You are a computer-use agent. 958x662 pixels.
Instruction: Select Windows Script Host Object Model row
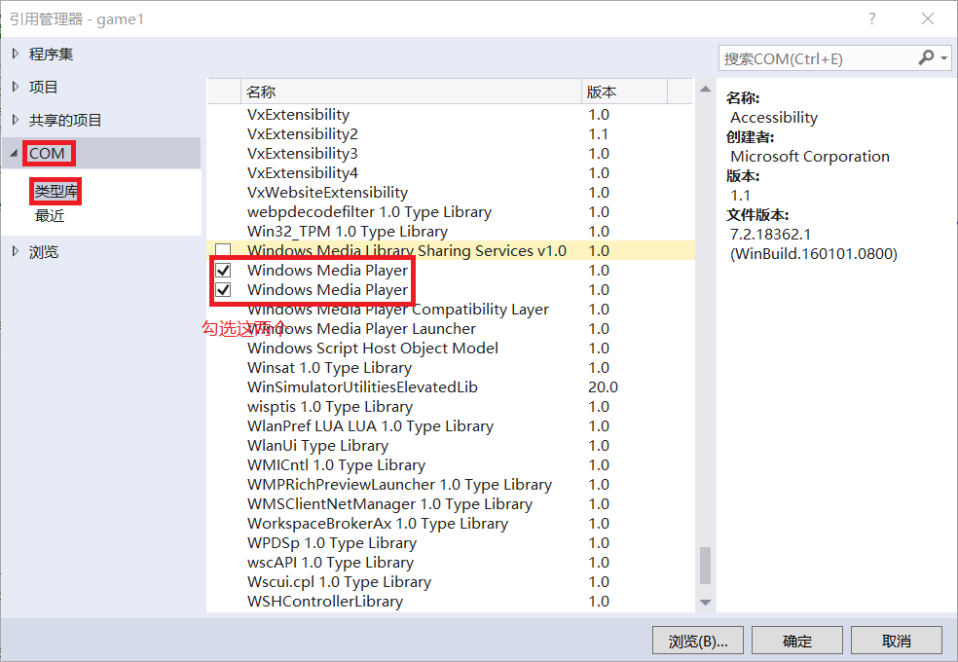[451, 349]
